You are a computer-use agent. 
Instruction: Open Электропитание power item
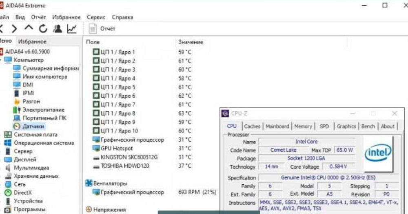43,110
